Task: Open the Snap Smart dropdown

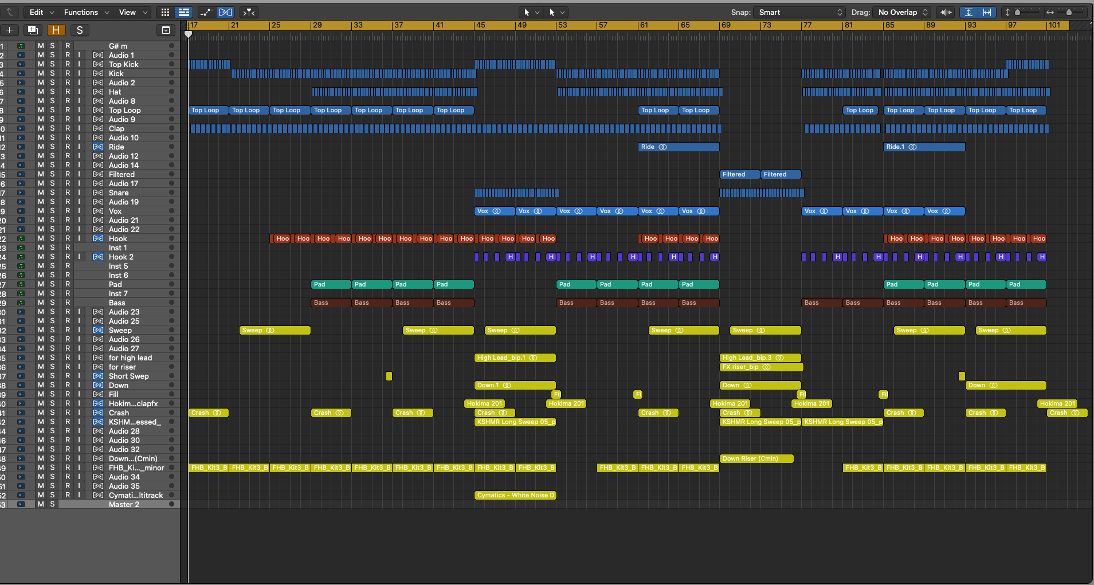Action: 799,12
